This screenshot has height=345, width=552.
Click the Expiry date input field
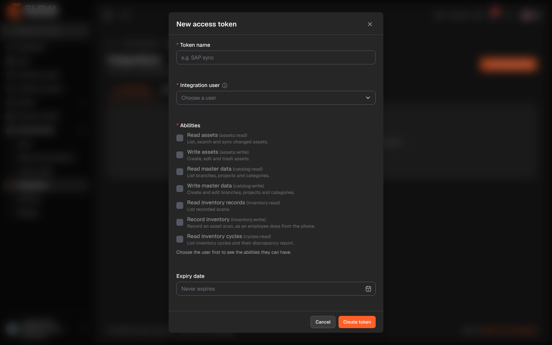(x=276, y=289)
